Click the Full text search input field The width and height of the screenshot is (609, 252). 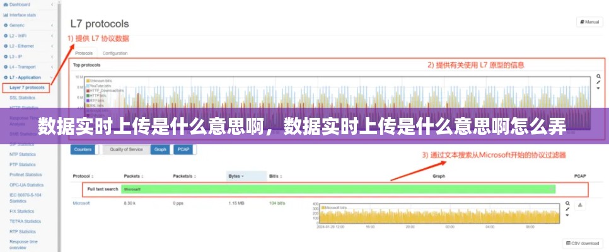337,189
